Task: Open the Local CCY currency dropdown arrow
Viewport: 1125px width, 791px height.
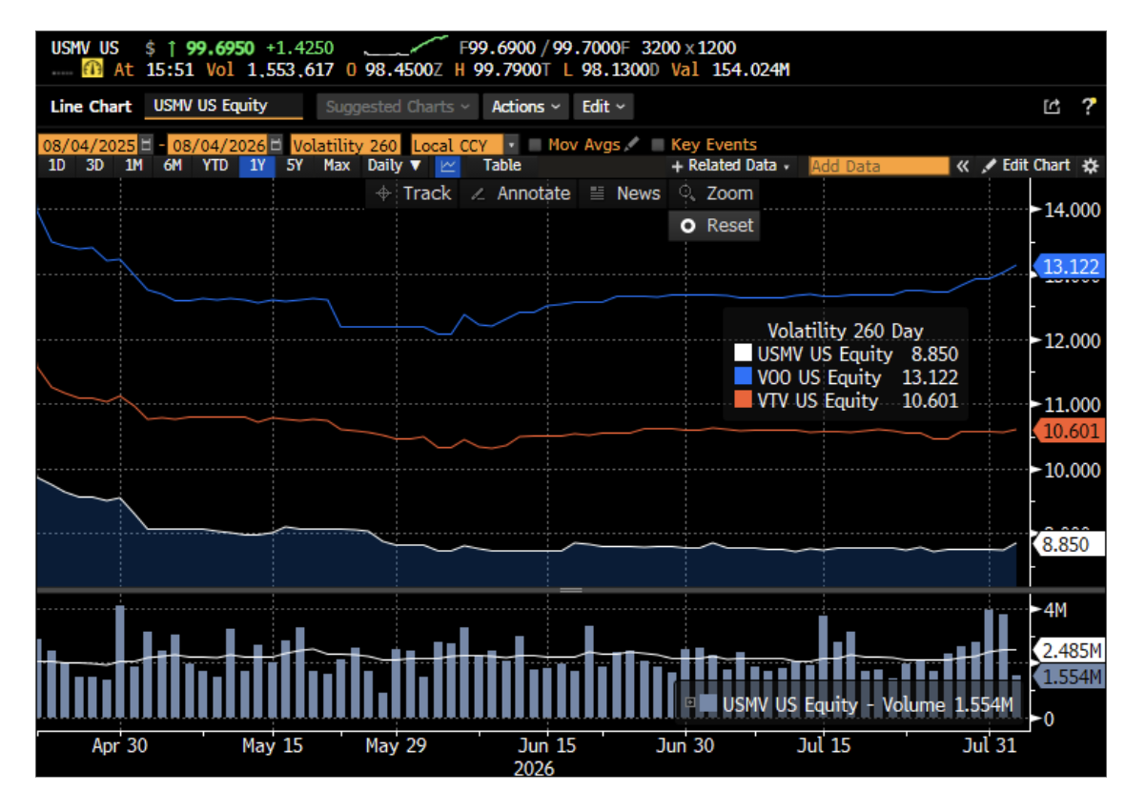Action: 511,145
